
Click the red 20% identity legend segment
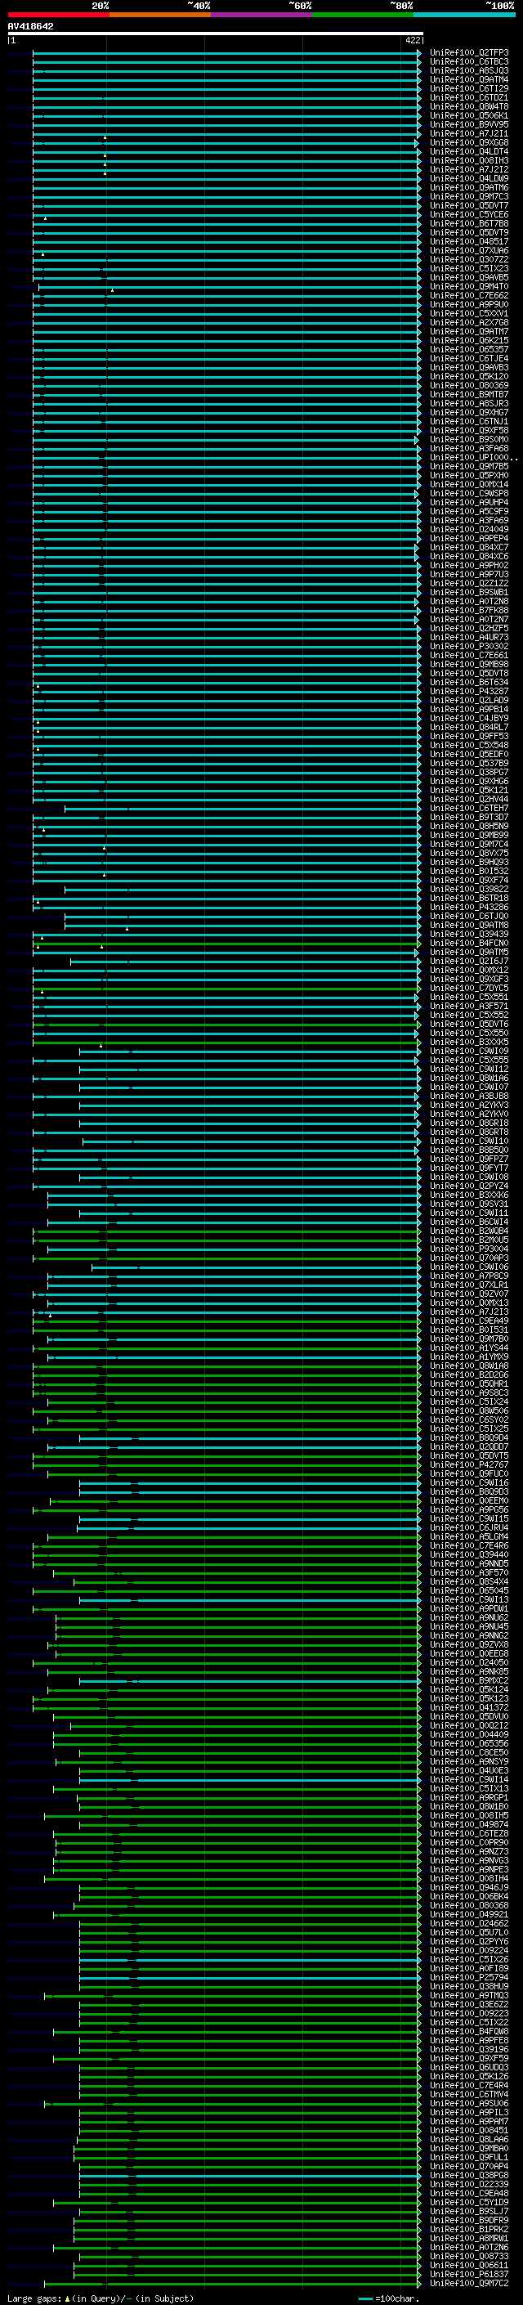point(58,15)
